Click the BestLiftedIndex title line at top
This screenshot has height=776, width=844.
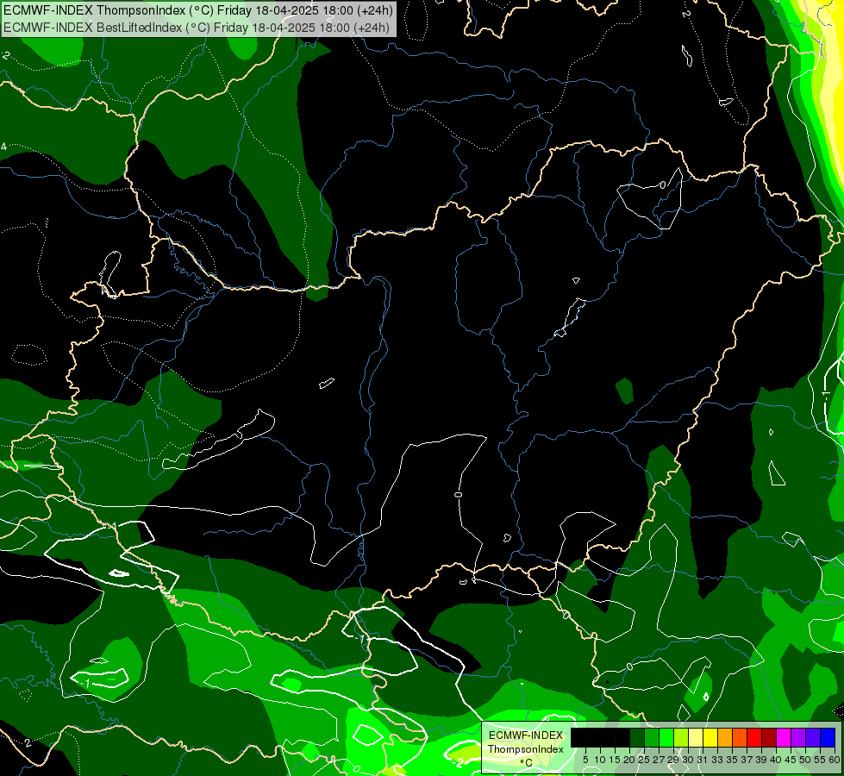tap(196, 28)
